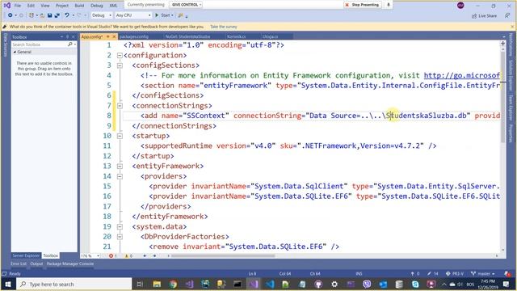
Task: Click the Navigate Backward toolbar icon
Action: 11,15
